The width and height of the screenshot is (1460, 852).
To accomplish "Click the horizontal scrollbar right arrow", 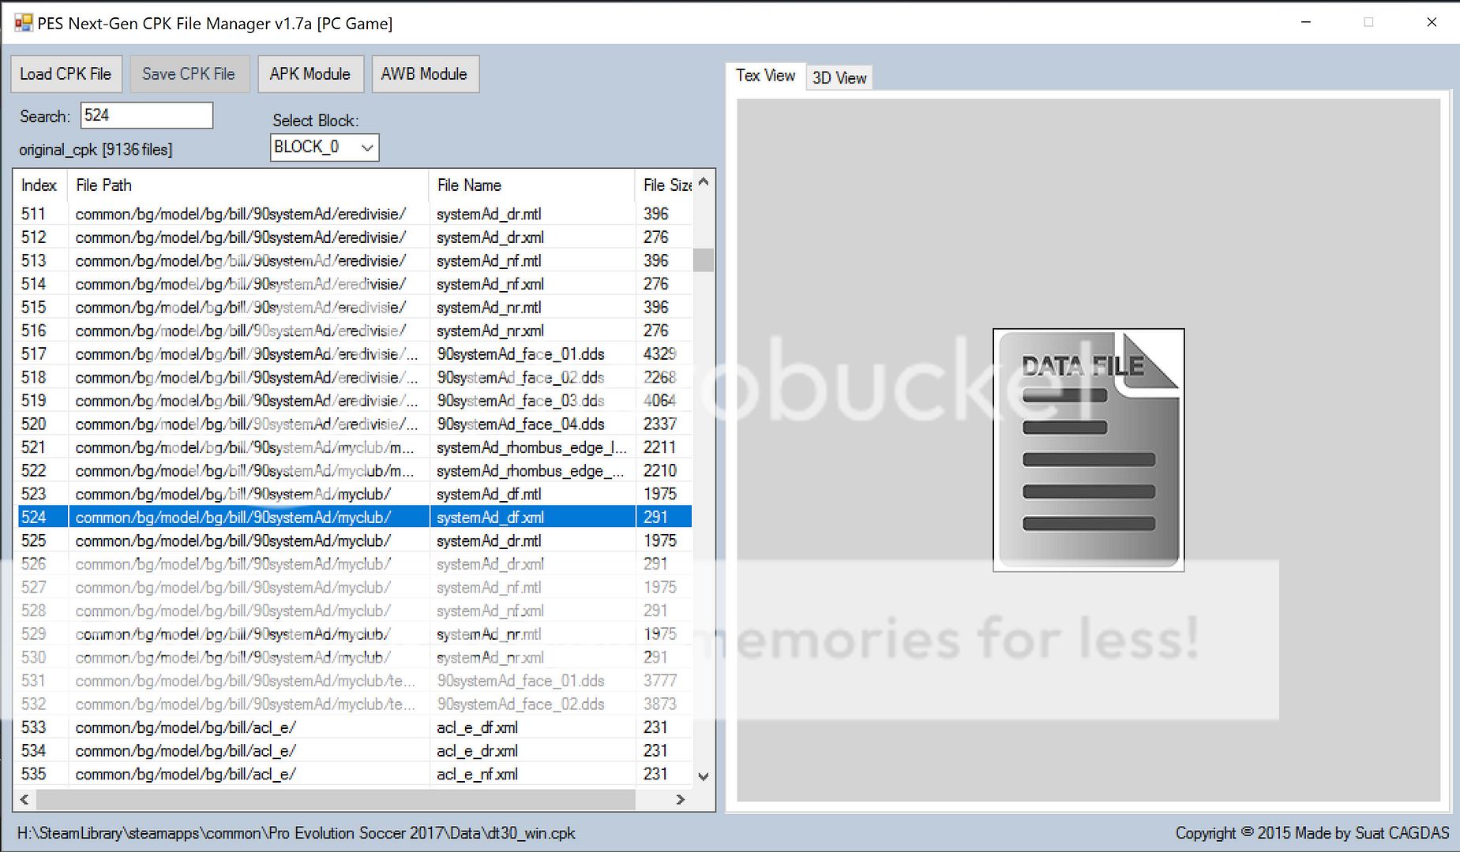I will click(x=681, y=799).
